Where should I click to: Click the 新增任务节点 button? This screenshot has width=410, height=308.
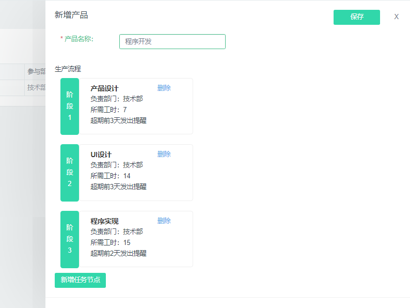coord(80,280)
